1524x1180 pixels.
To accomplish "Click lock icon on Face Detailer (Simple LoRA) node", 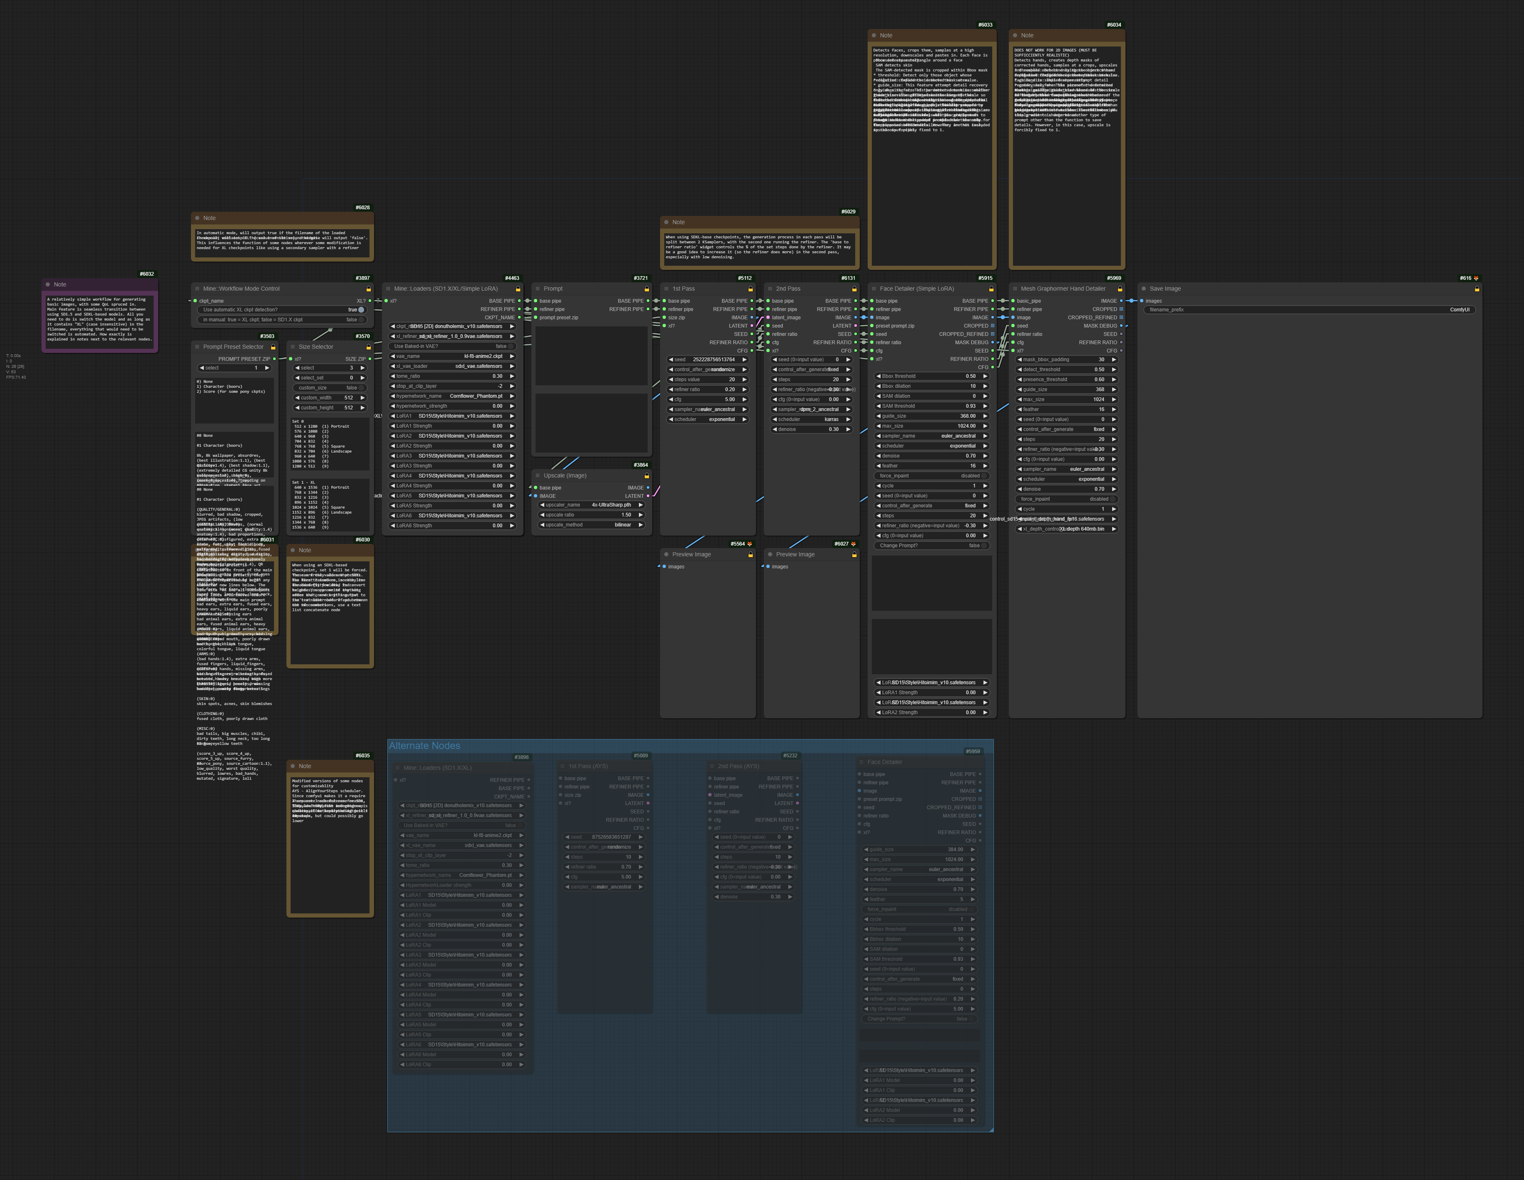I will (x=991, y=289).
